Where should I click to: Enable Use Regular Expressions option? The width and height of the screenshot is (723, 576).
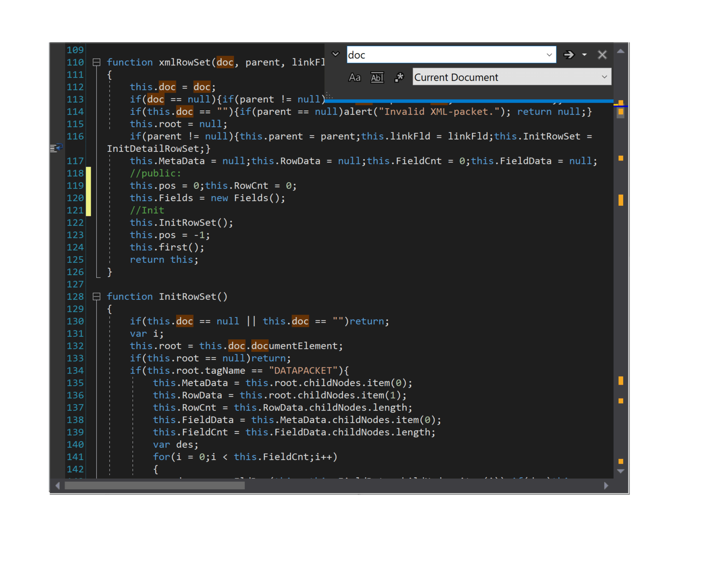click(399, 77)
